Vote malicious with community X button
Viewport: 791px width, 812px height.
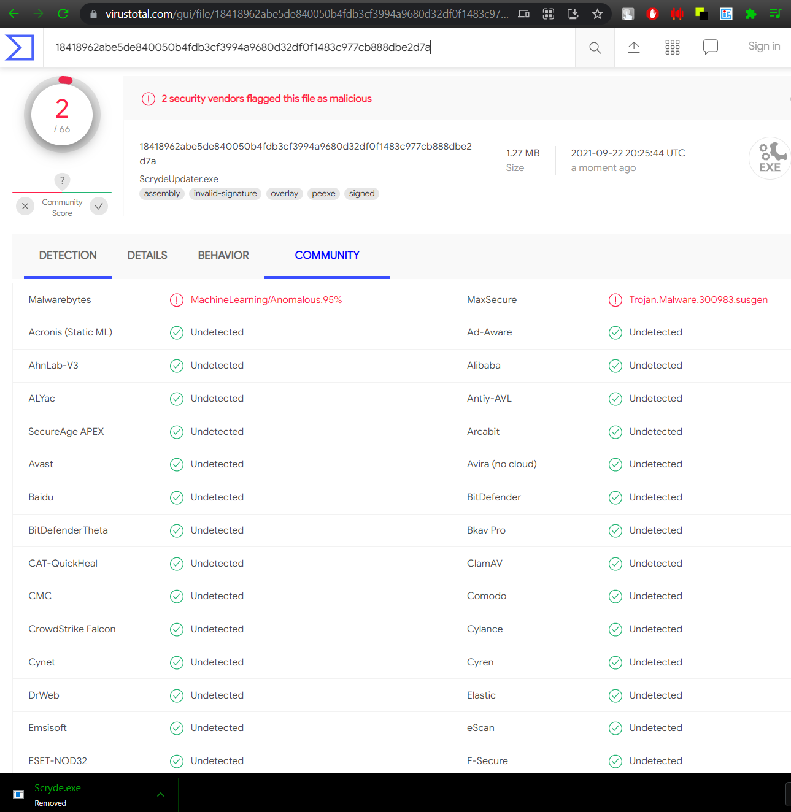(25, 206)
